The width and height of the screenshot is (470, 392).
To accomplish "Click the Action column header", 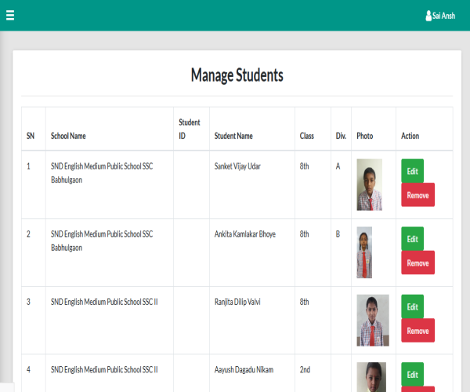I will click(x=410, y=136).
